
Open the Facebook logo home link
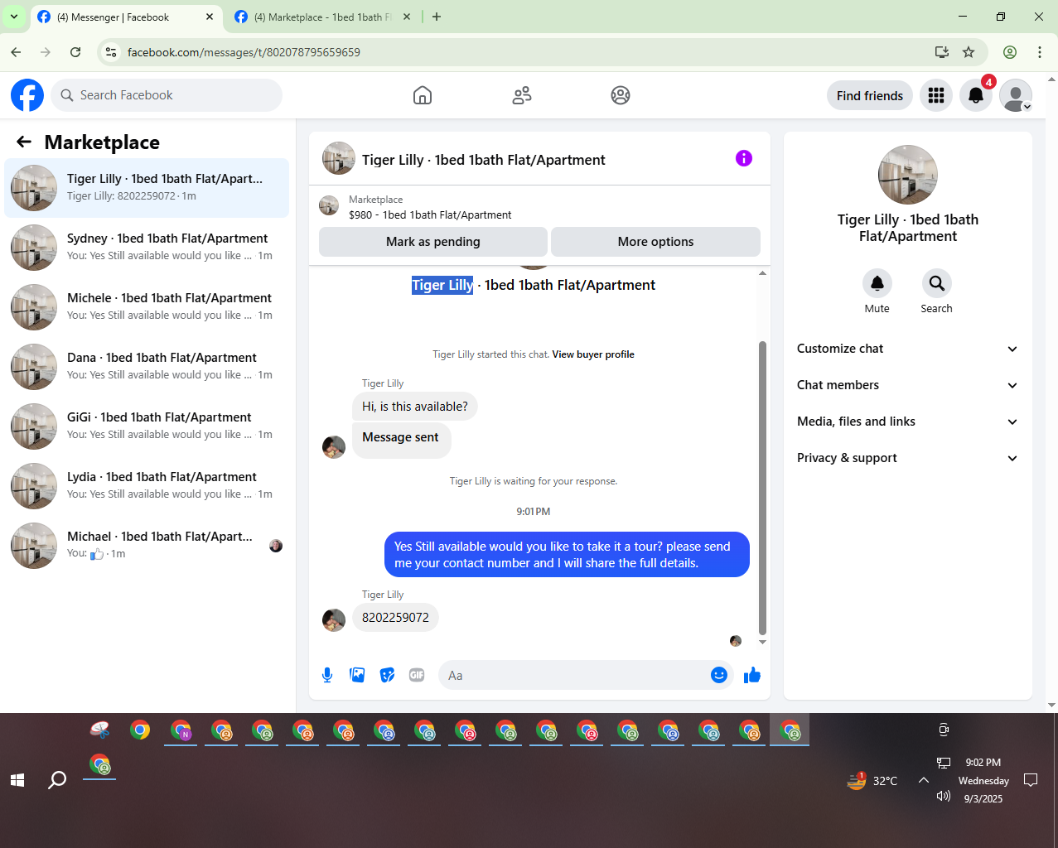27,95
